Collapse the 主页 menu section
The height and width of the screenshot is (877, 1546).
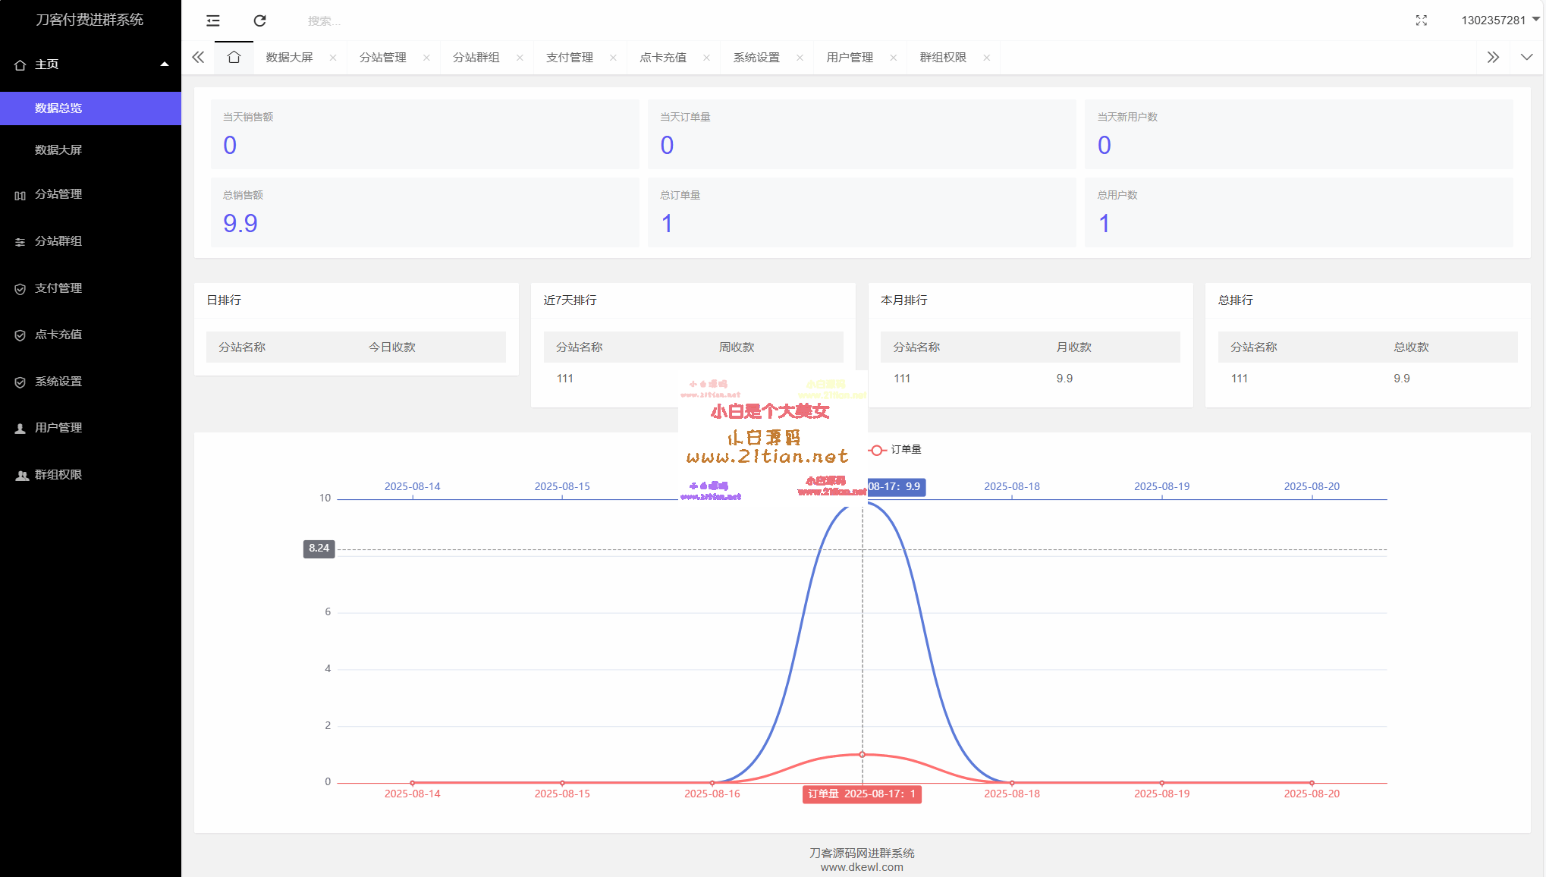click(x=164, y=64)
